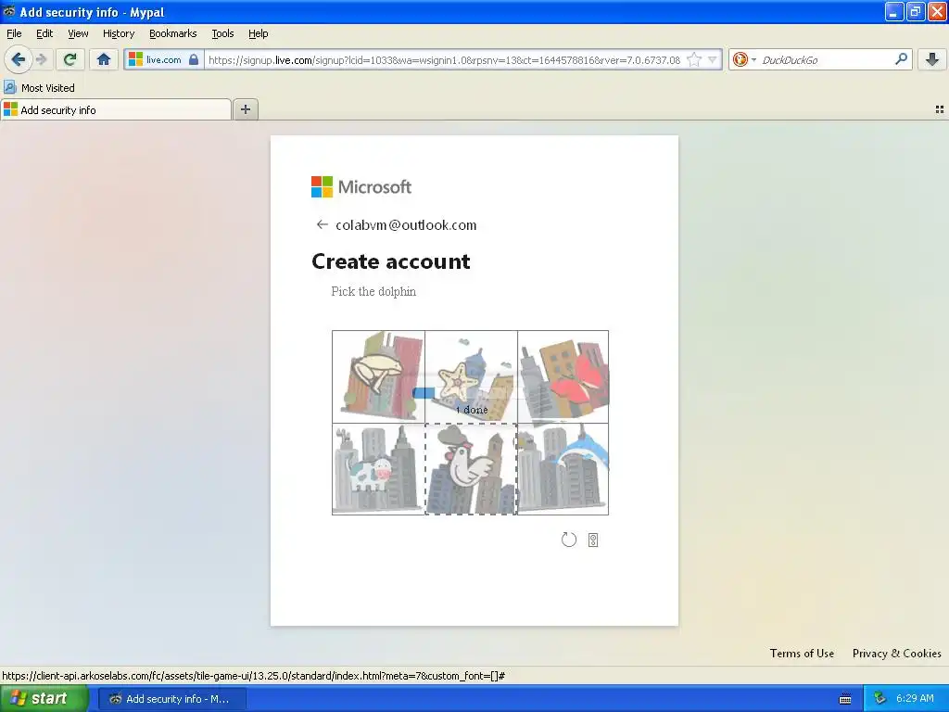Screen dimensions: 949x712
Task: Go back from colabvm@outlook.com arrow
Action: click(x=322, y=224)
